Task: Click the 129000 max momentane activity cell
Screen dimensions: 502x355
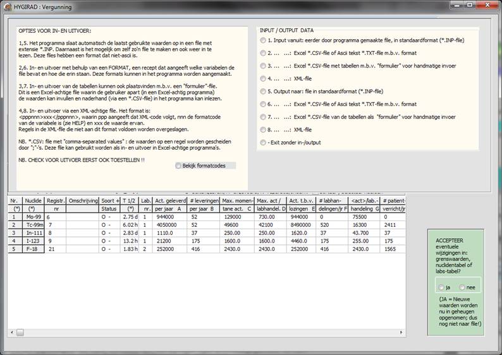Action: click(x=237, y=217)
